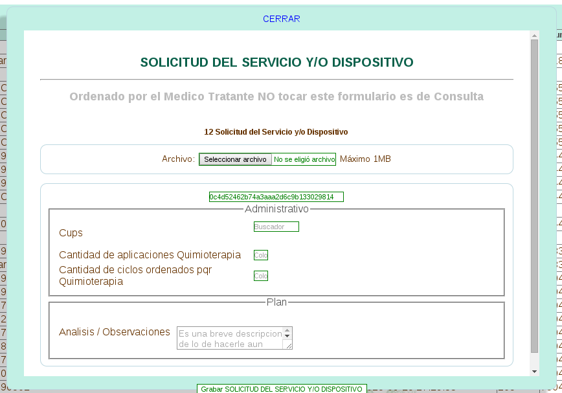
Task: Click the form scrollbar up arrow
Action: [x=534, y=35]
